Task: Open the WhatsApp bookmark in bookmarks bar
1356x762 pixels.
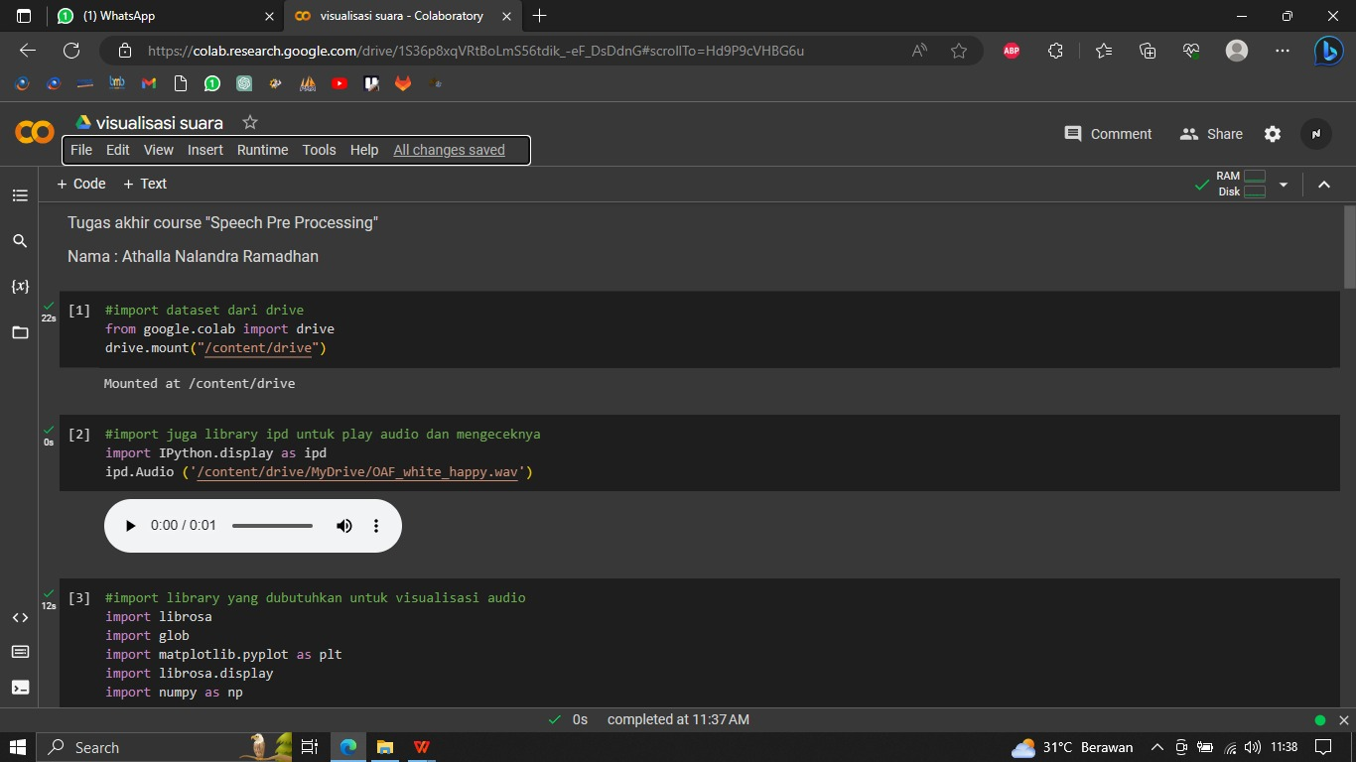Action: (212, 83)
